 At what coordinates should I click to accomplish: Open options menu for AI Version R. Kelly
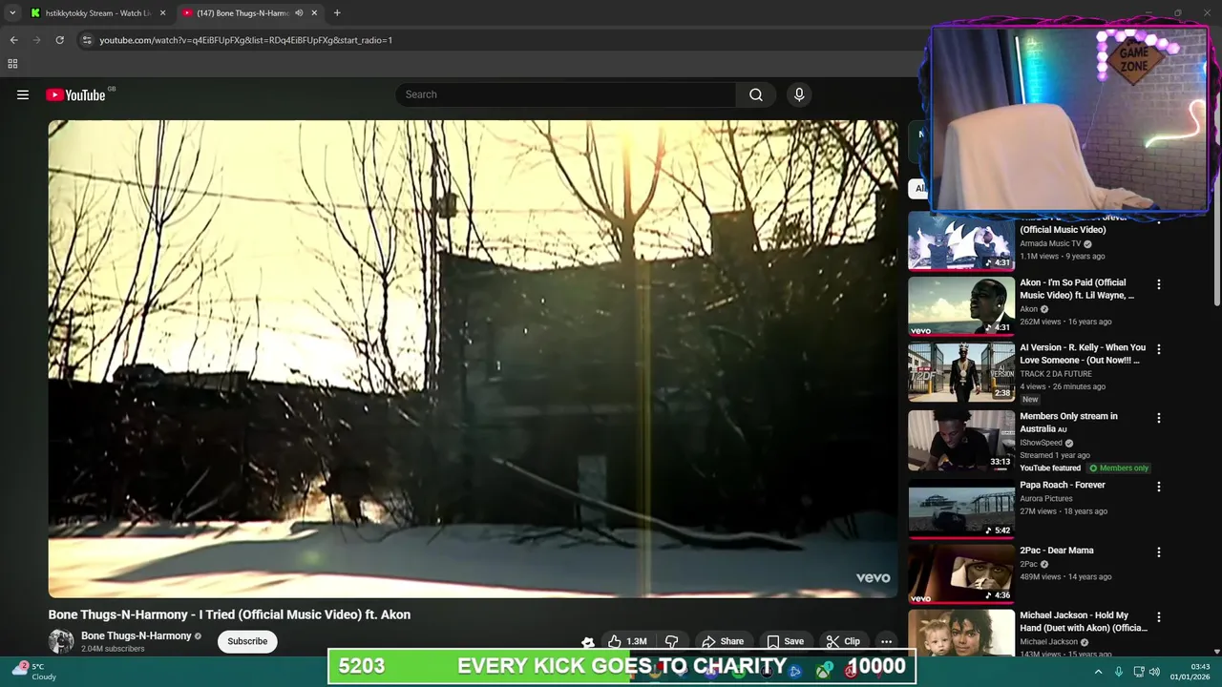[x=1159, y=349]
